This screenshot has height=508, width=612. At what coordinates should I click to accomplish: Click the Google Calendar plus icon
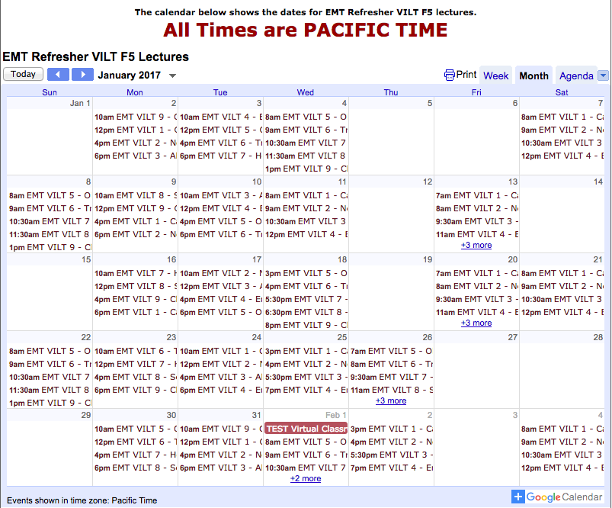click(518, 497)
